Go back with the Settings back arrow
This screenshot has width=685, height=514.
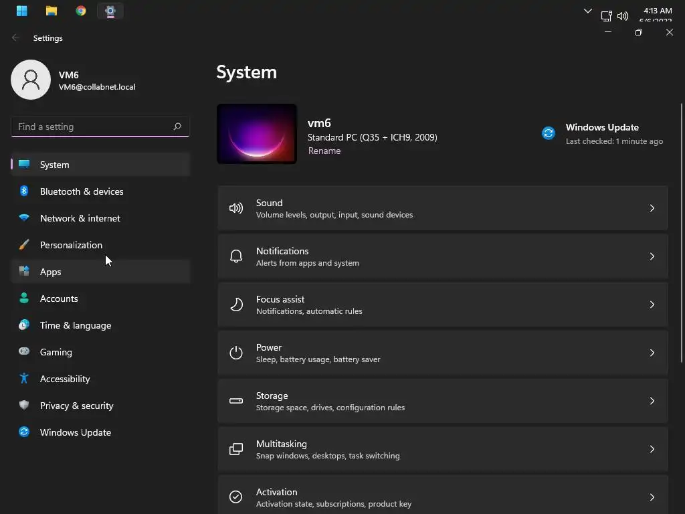[x=15, y=38]
